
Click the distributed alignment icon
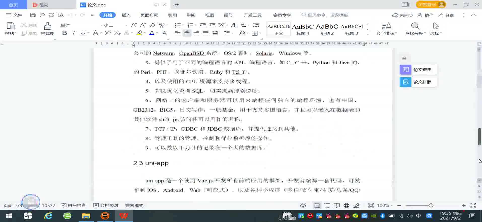click(215, 33)
